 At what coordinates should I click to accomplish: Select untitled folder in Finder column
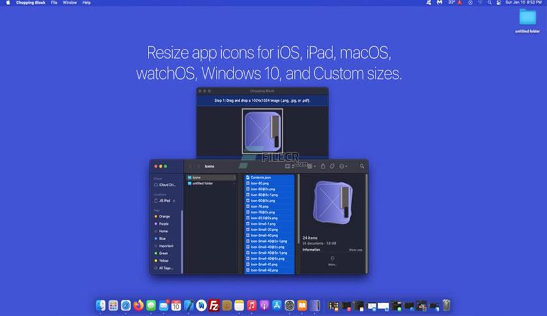coord(211,183)
